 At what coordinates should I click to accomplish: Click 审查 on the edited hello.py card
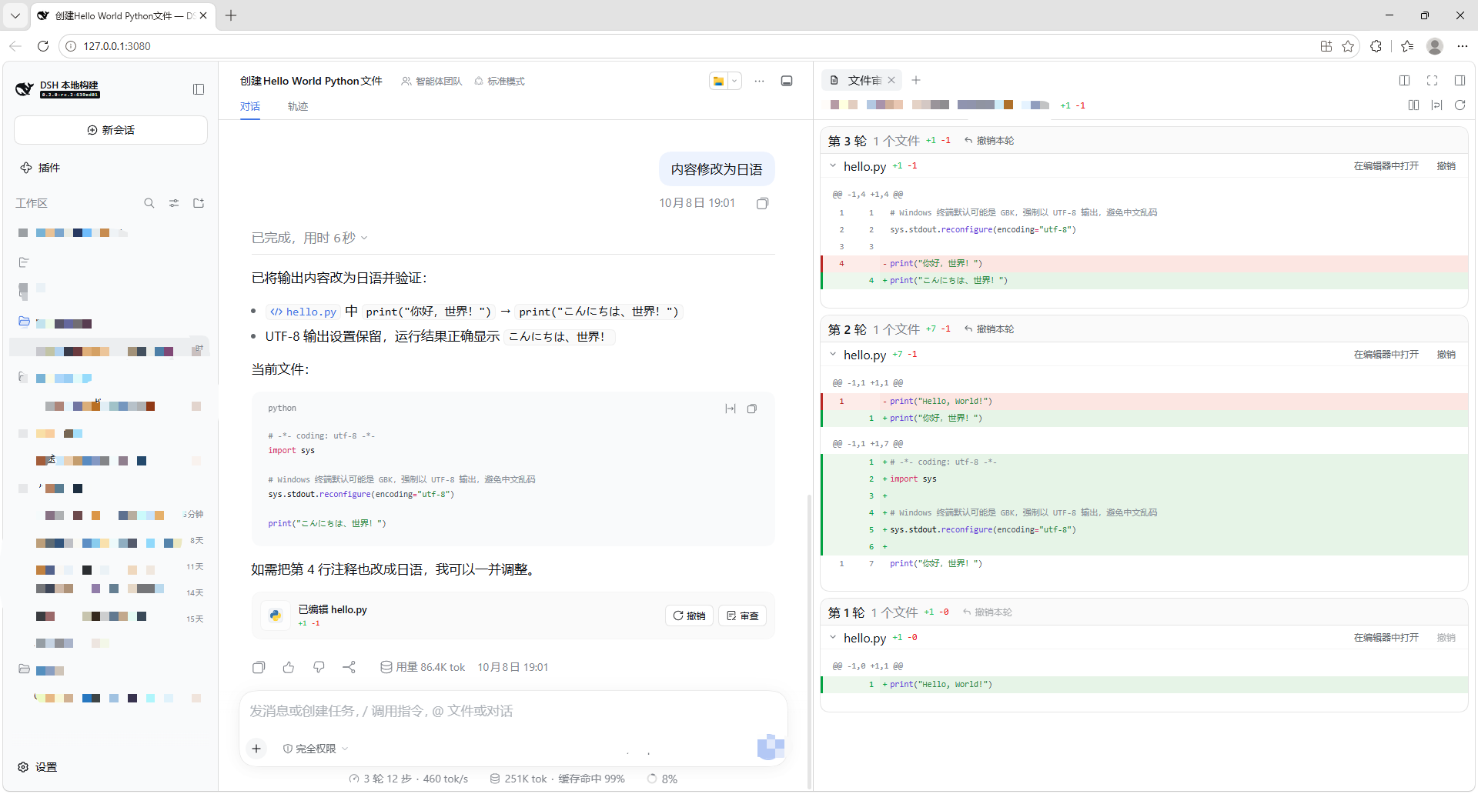point(742,616)
